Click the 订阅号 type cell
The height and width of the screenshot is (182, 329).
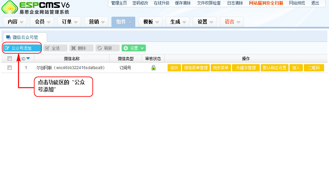(125, 68)
